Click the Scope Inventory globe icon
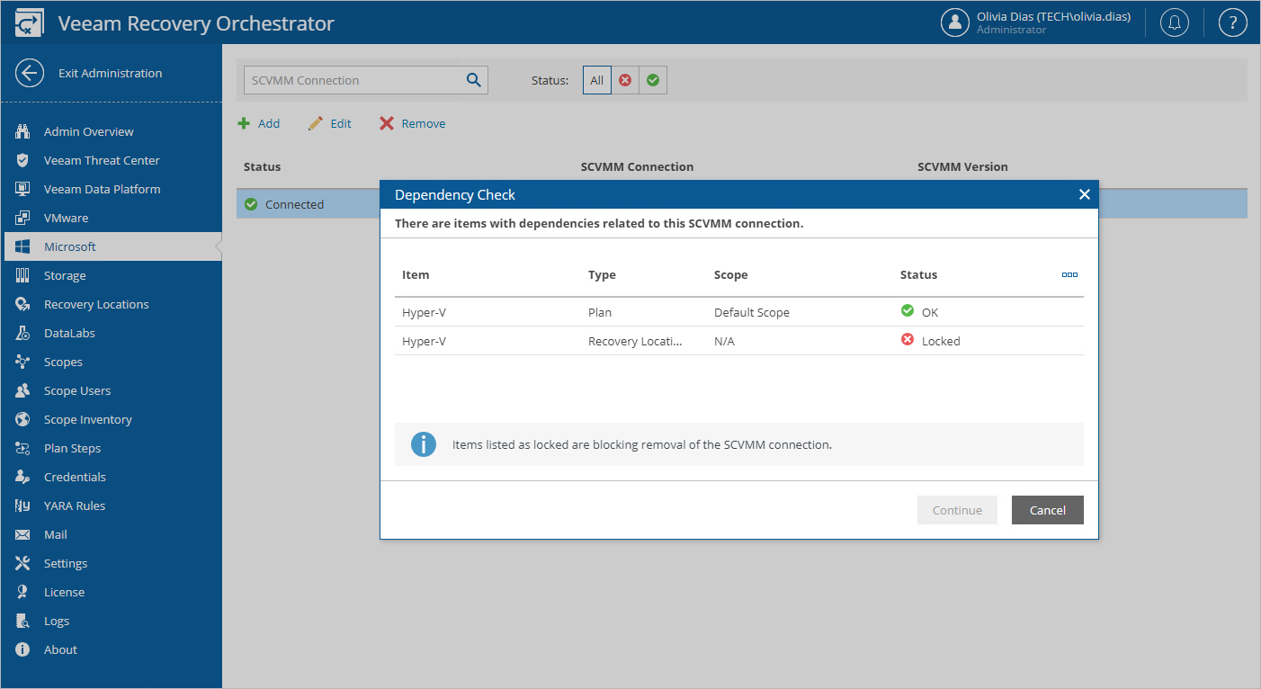This screenshot has width=1261, height=689. [x=23, y=419]
